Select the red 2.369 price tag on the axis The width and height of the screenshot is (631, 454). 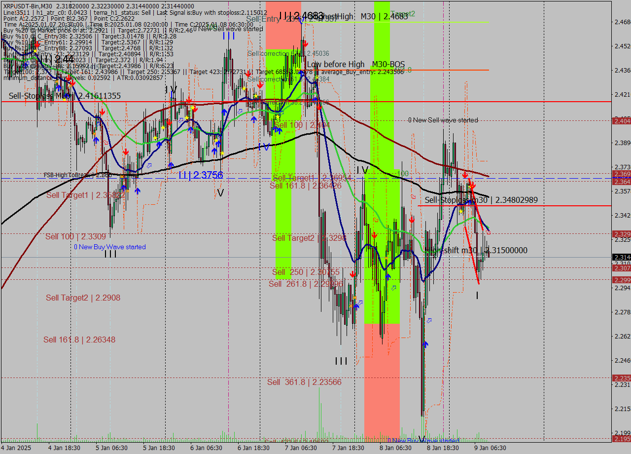(x=621, y=174)
